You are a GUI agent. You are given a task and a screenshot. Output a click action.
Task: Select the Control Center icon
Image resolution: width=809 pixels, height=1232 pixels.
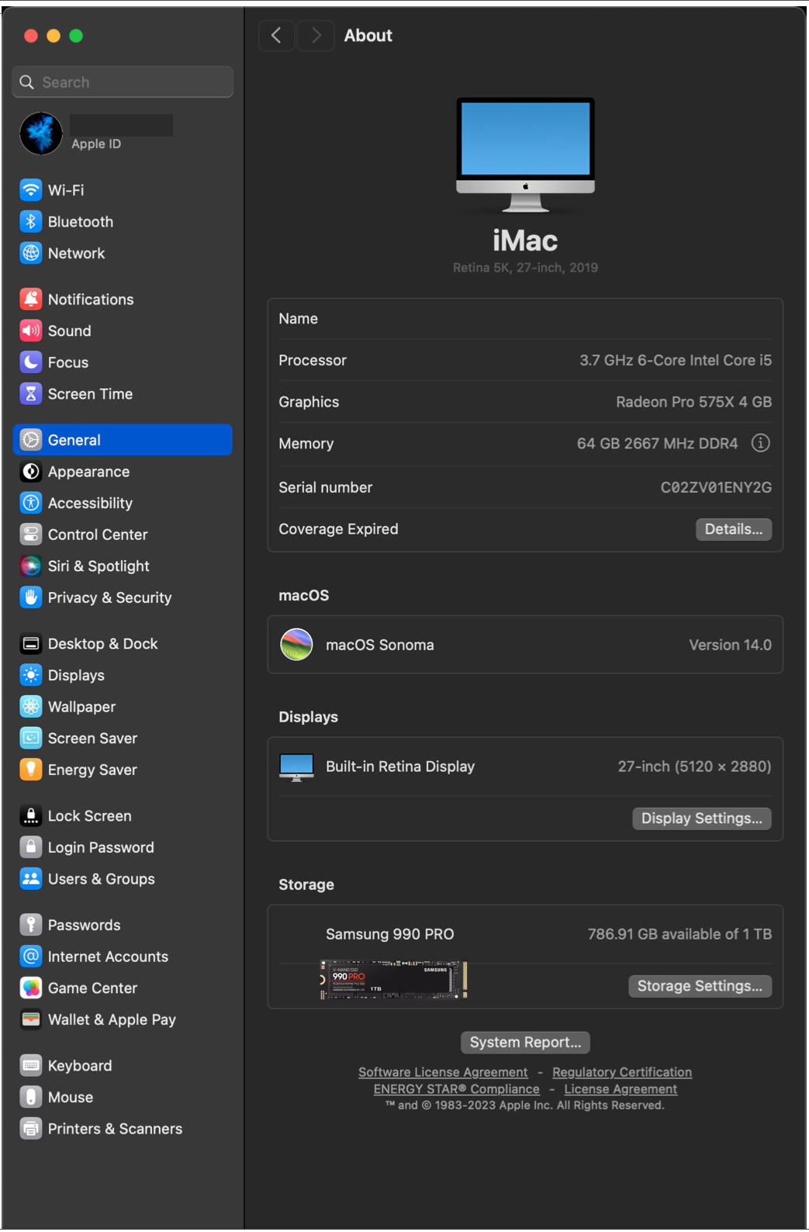(30, 535)
